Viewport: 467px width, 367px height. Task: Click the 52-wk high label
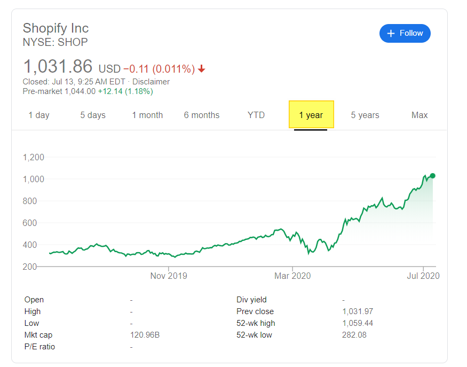click(256, 323)
